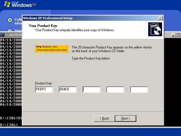Go back with the Back button

(x=104, y=118)
